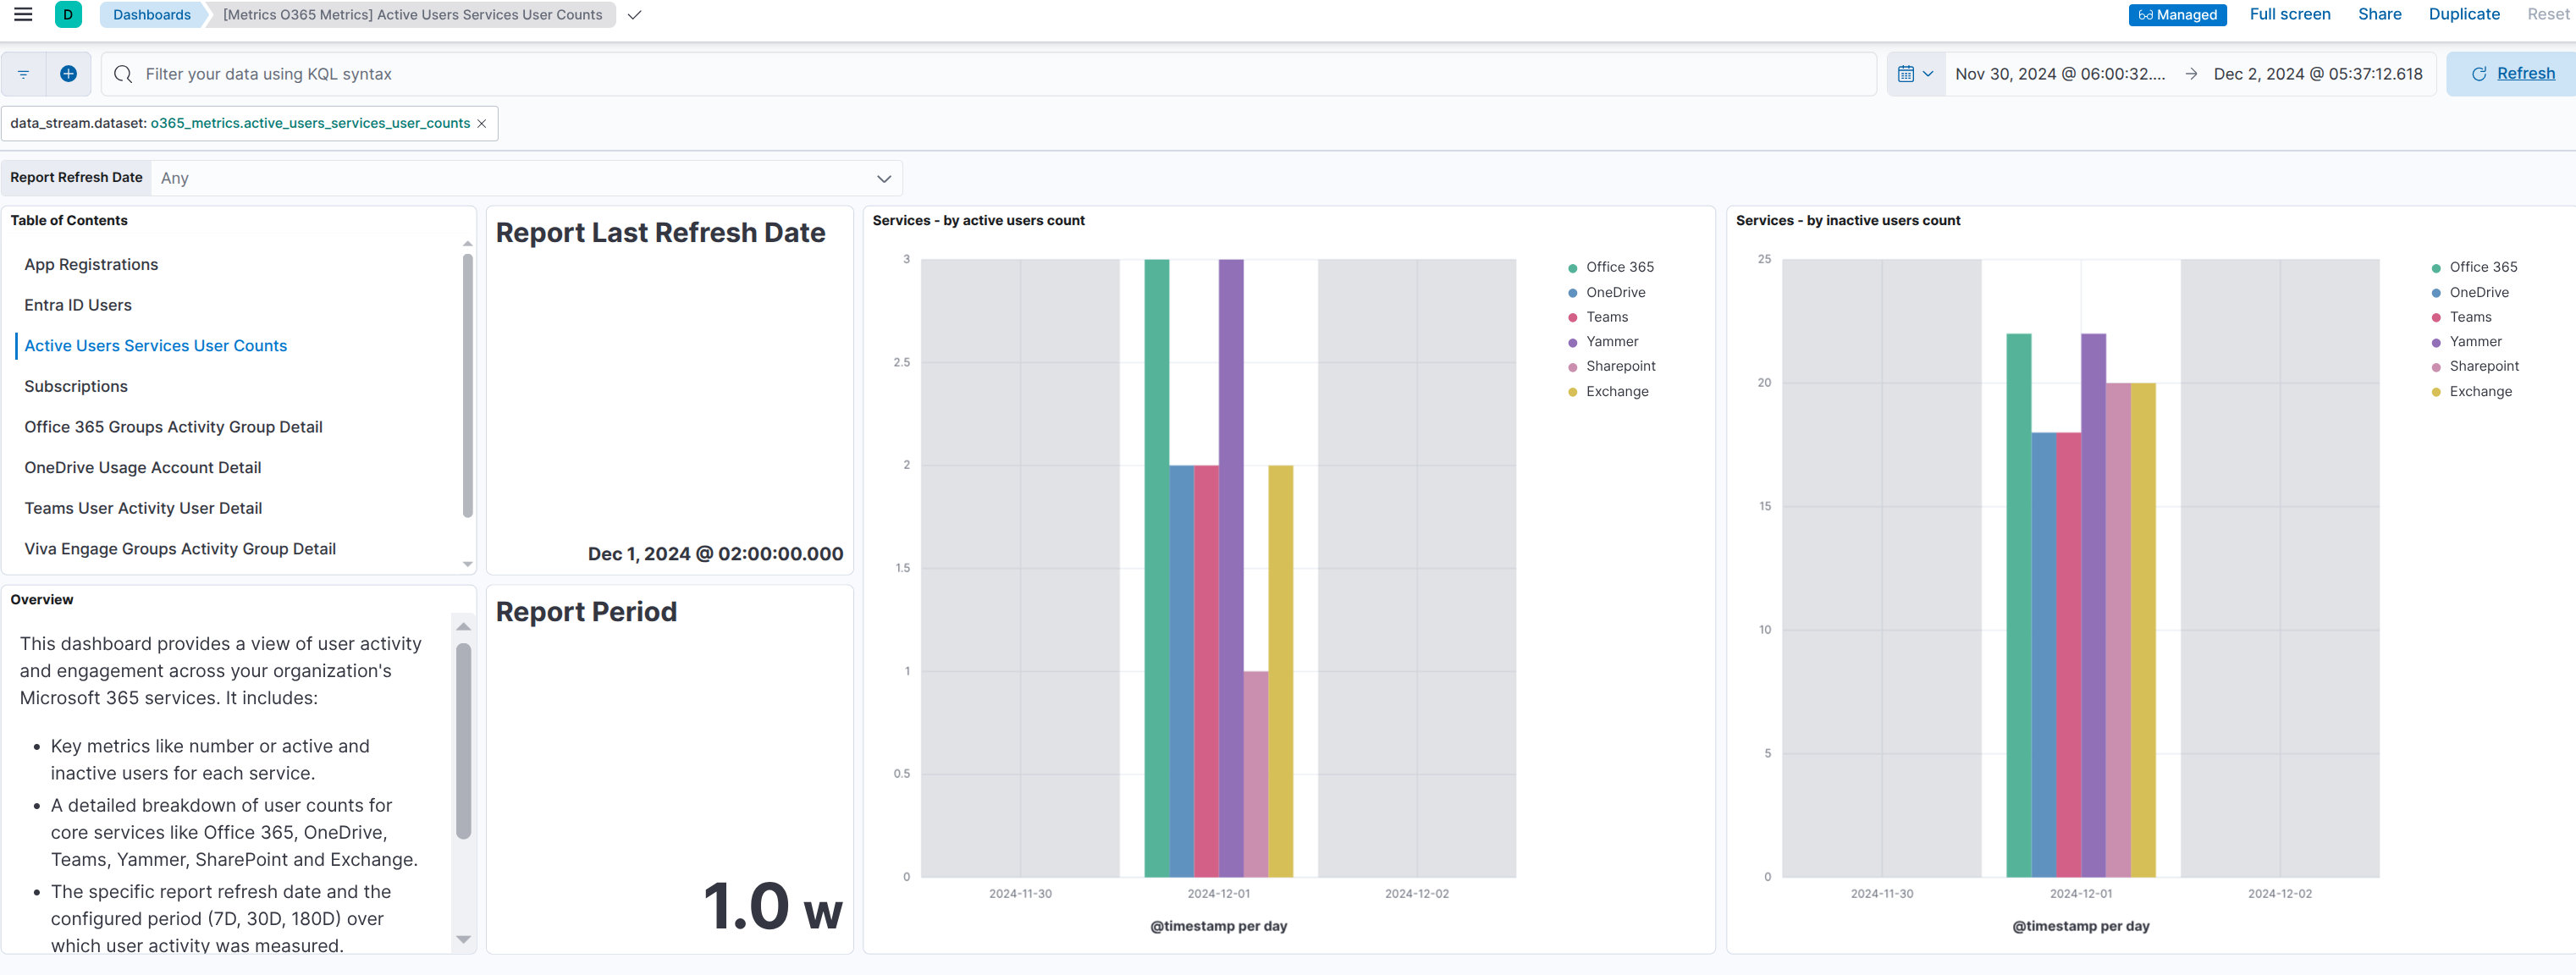Toggle Yammer in the active users legend
The height and width of the screenshot is (975, 2576).
pos(1611,341)
